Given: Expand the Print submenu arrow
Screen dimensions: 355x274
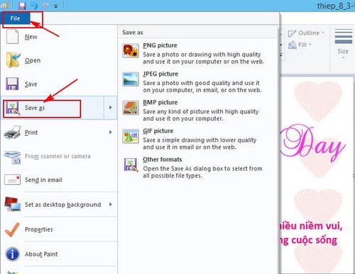Looking at the screenshot, I should pyautogui.click(x=111, y=132).
